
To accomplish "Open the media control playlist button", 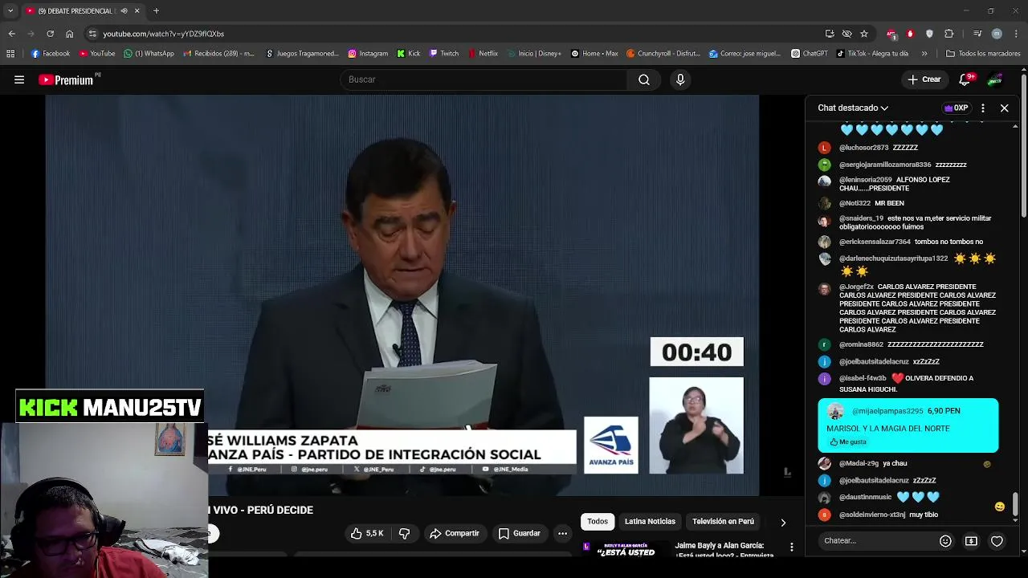I will 977,34.
